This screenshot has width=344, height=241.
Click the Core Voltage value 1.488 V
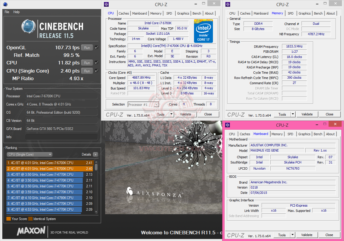click(178, 39)
